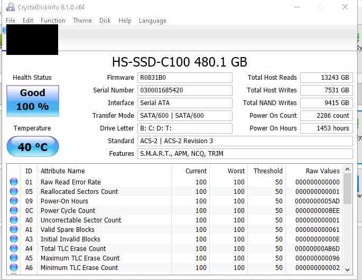Open the Disk menu
Image resolution: width=362 pixels, height=280 pixels.
[x=105, y=21]
